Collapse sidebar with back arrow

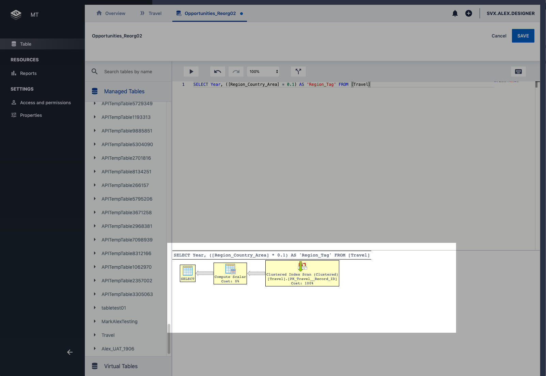[70, 352]
